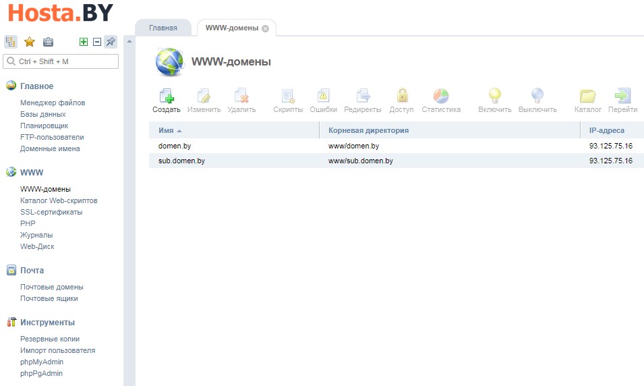This screenshot has height=386, width=644.
Task: Collapse all menu sections with minus icon
Action: click(x=97, y=42)
